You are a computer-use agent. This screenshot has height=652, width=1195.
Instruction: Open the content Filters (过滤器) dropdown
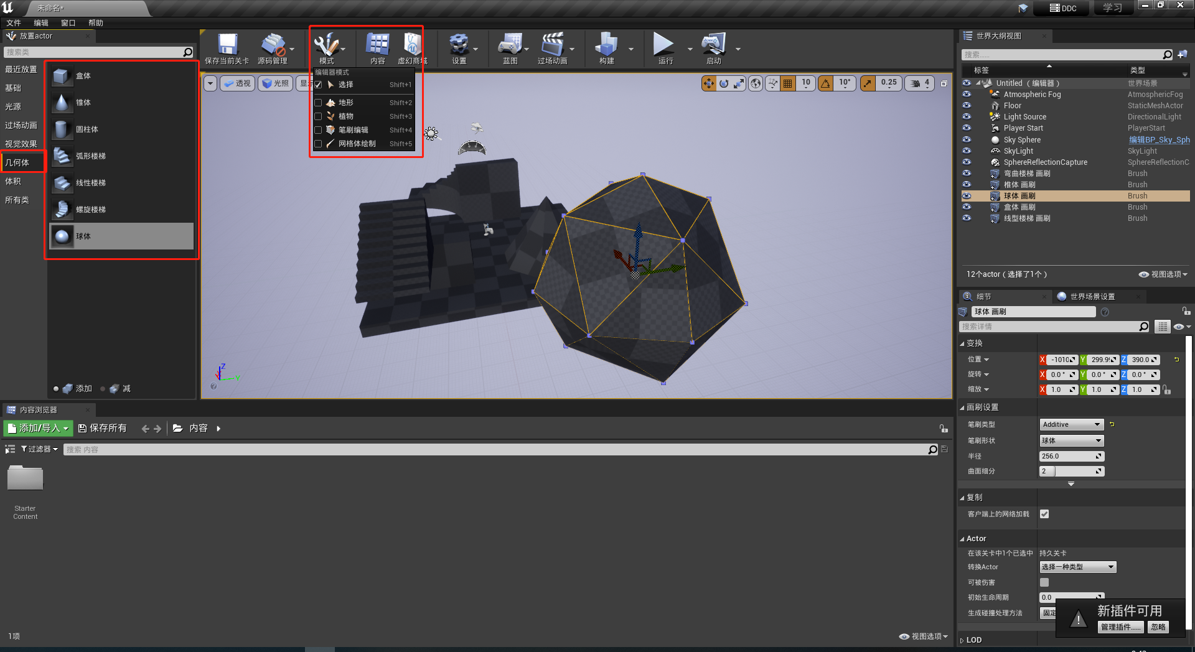[39, 449]
